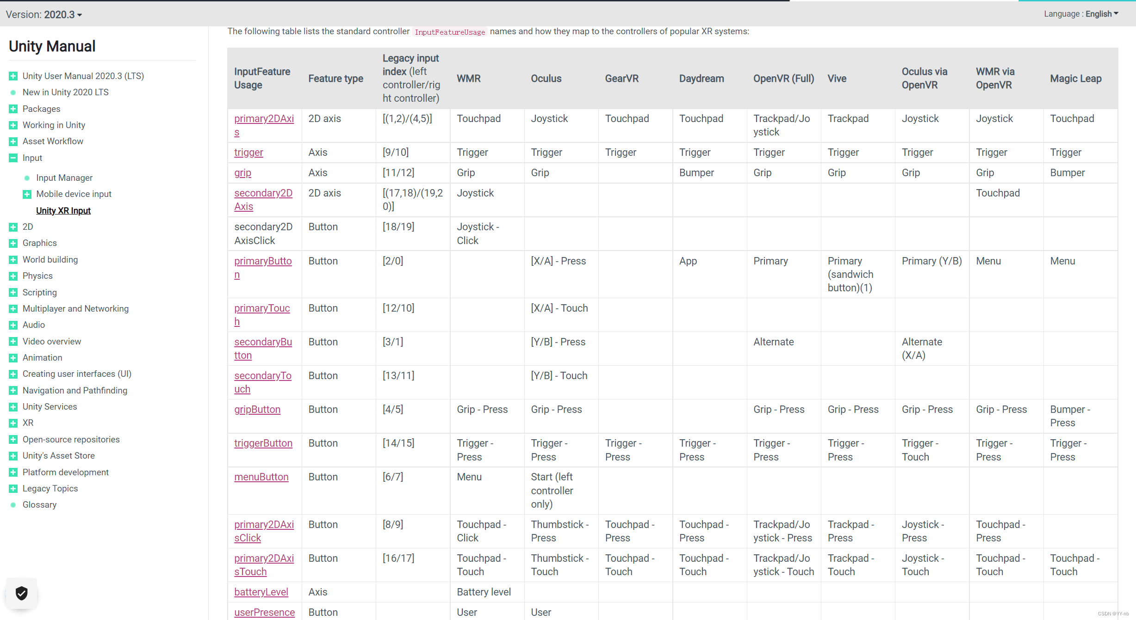1136x620 pixels.
Task: Expand the Scripting section plus icon
Action: click(13, 292)
